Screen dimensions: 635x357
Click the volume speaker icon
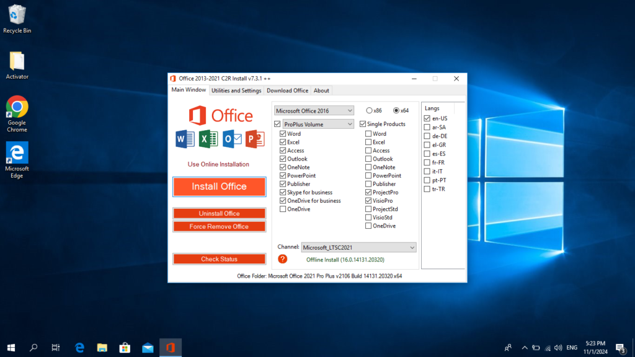(x=558, y=348)
